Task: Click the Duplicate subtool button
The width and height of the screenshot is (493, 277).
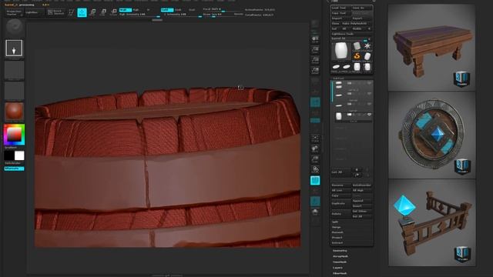Action: [340, 203]
